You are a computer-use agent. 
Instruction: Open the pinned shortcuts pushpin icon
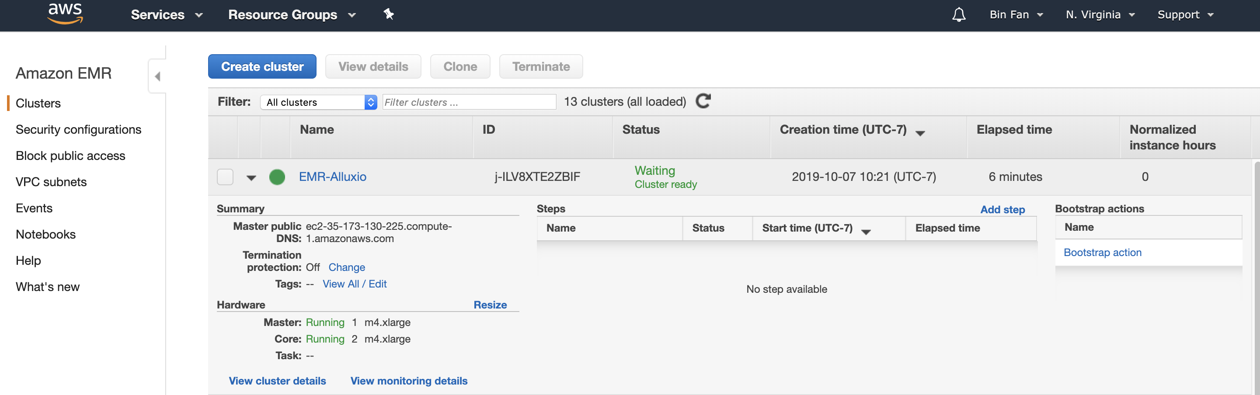tap(388, 14)
